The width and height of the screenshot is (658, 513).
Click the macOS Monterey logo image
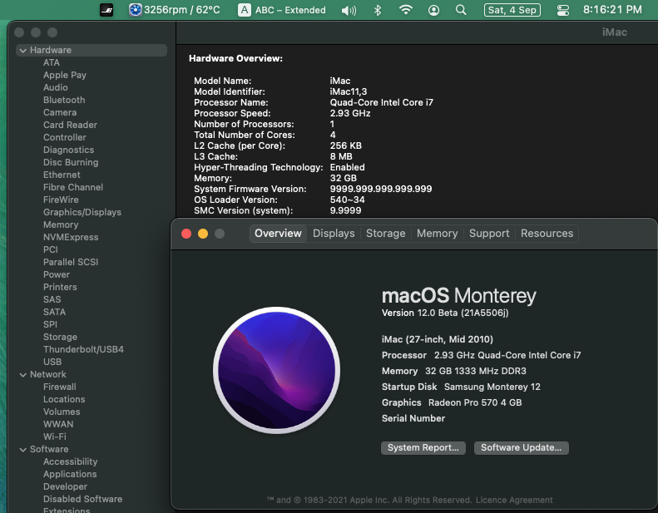pos(275,366)
